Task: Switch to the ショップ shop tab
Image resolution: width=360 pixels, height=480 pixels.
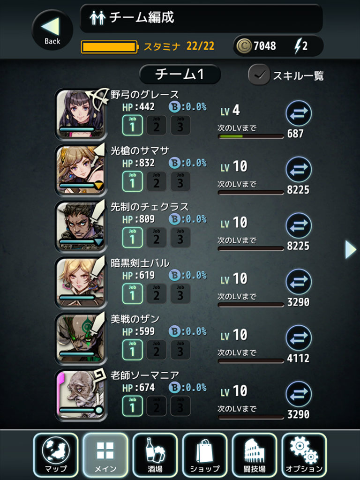Action: point(205,455)
